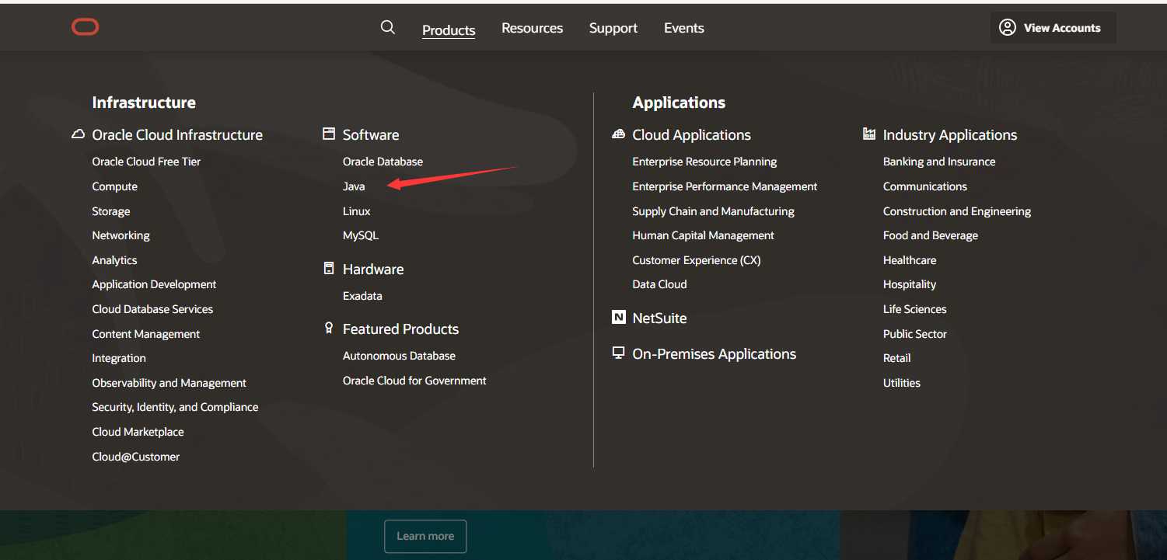This screenshot has height=560, width=1167.
Task: Click the Industry Applications factory icon
Action: (869, 134)
